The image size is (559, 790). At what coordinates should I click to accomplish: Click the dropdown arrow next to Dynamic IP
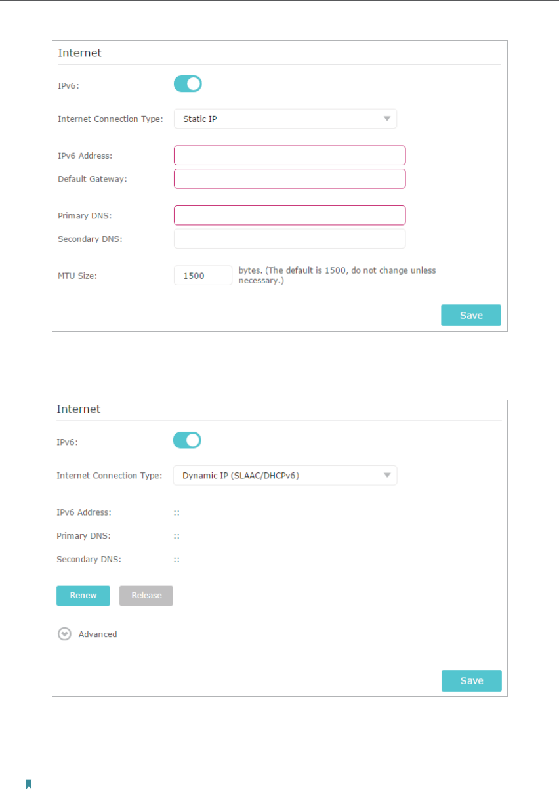click(x=387, y=475)
